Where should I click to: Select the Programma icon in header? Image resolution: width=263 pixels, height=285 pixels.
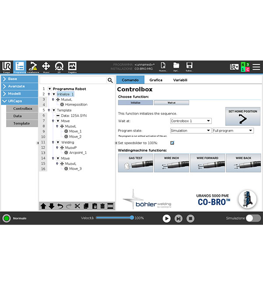[20, 67]
